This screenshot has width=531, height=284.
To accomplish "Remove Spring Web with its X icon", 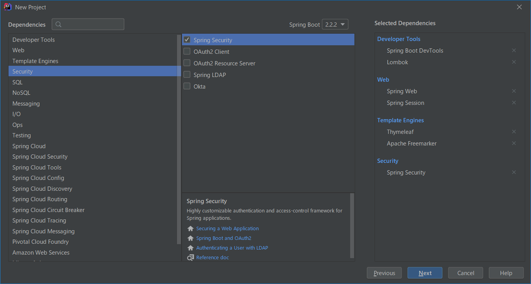I will click(x=514, y=91).
